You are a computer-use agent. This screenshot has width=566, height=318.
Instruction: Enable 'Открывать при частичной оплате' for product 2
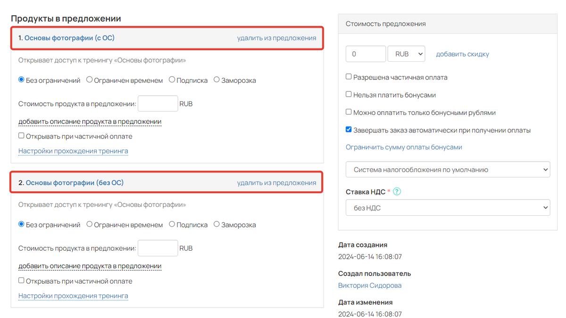(21, 280)
